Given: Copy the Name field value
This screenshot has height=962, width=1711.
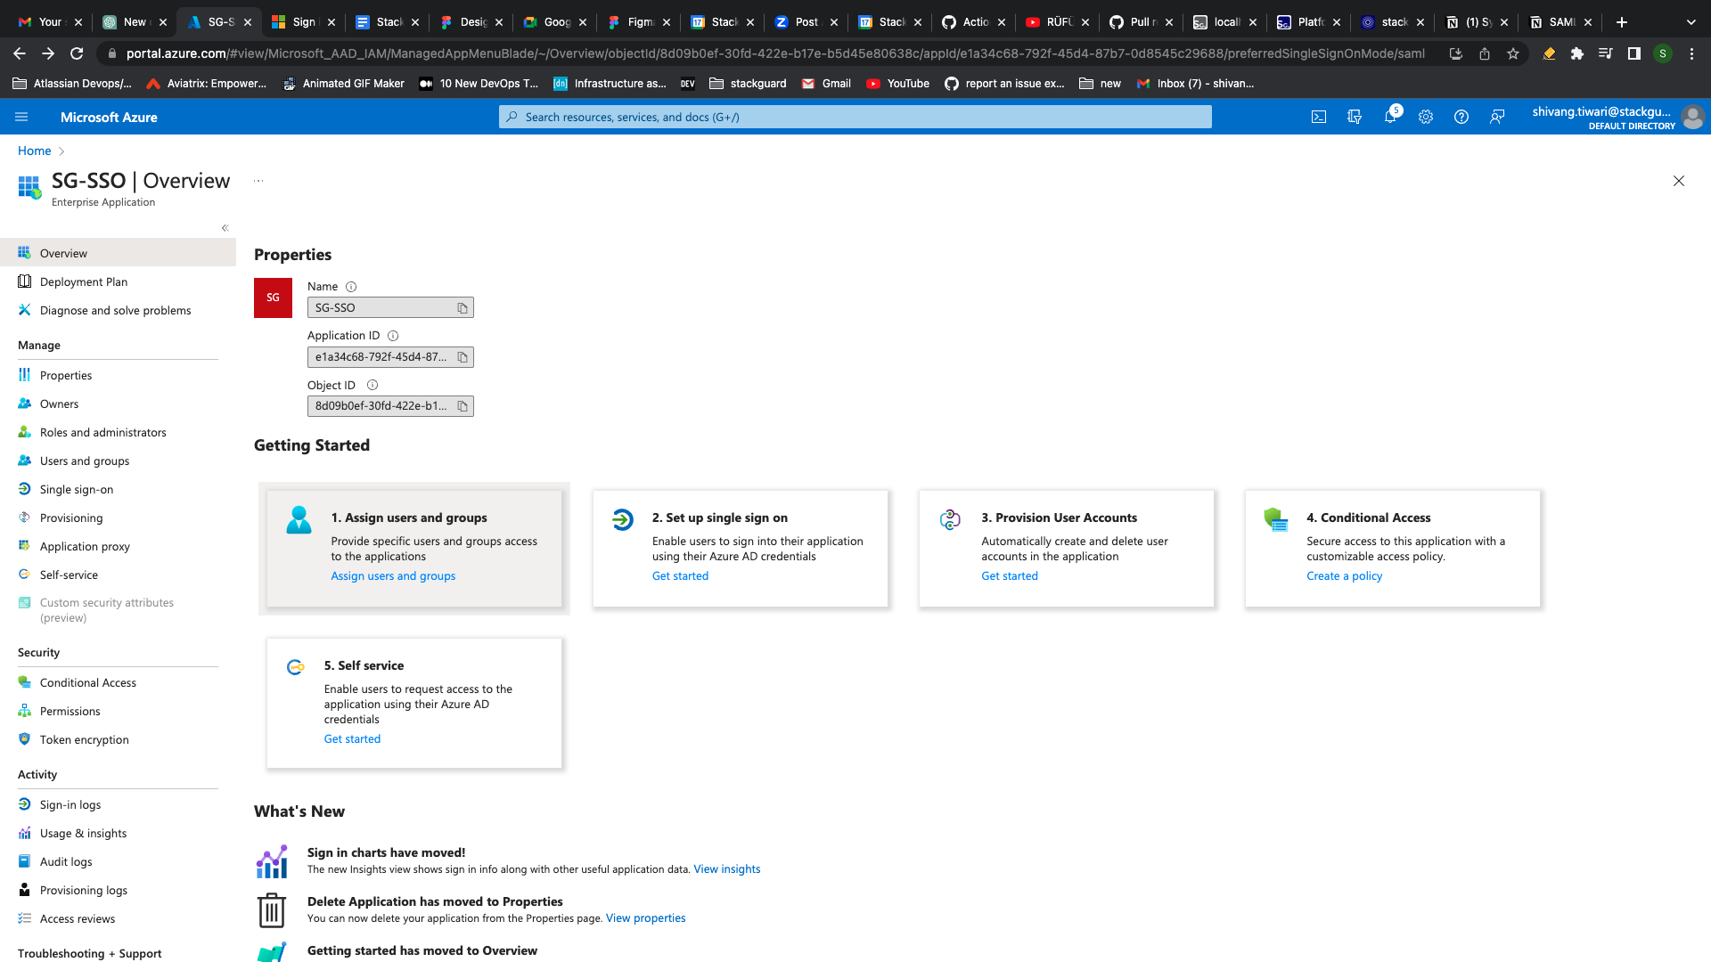Looking at the screenshot, I should tap(463, 308).
